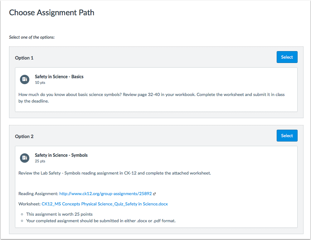Click the Option 1 panel header
This screenshot has width=311, height=240.
coord(24,58)
